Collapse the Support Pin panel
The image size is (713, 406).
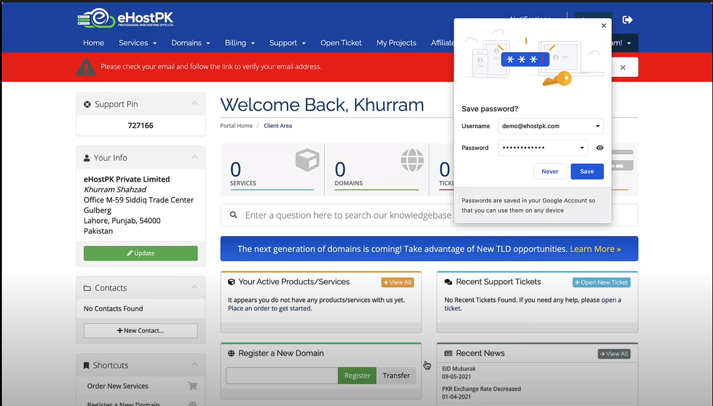coord(195,104)
